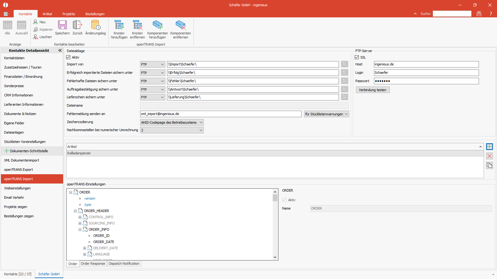Image resolution: width=497 pixels, height=279 pixels.
Task: Click the red delete article icon
Action: 490,156
